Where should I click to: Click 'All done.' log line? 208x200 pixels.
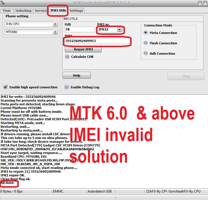tap(8, 183)
